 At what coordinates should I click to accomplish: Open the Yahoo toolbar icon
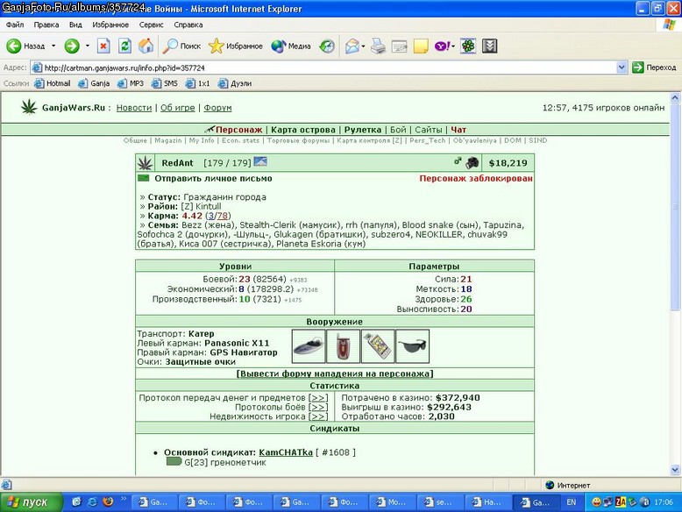(x=442, y=46)
